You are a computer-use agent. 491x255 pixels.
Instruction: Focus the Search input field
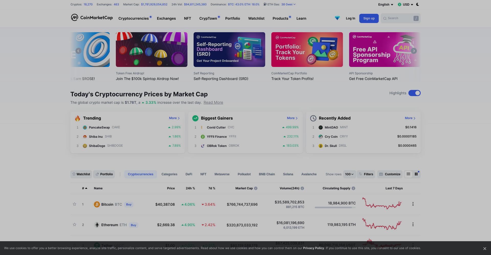pos(400,18)
